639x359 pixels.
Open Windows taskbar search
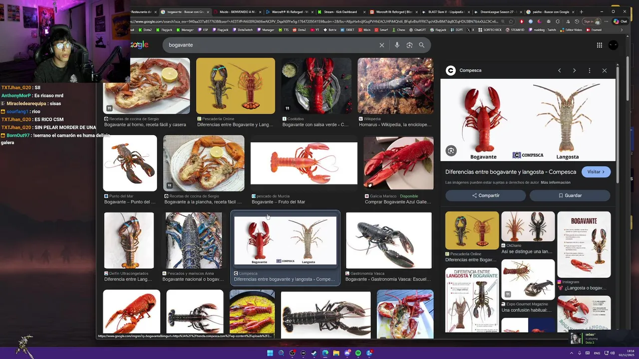coord(281,353)
